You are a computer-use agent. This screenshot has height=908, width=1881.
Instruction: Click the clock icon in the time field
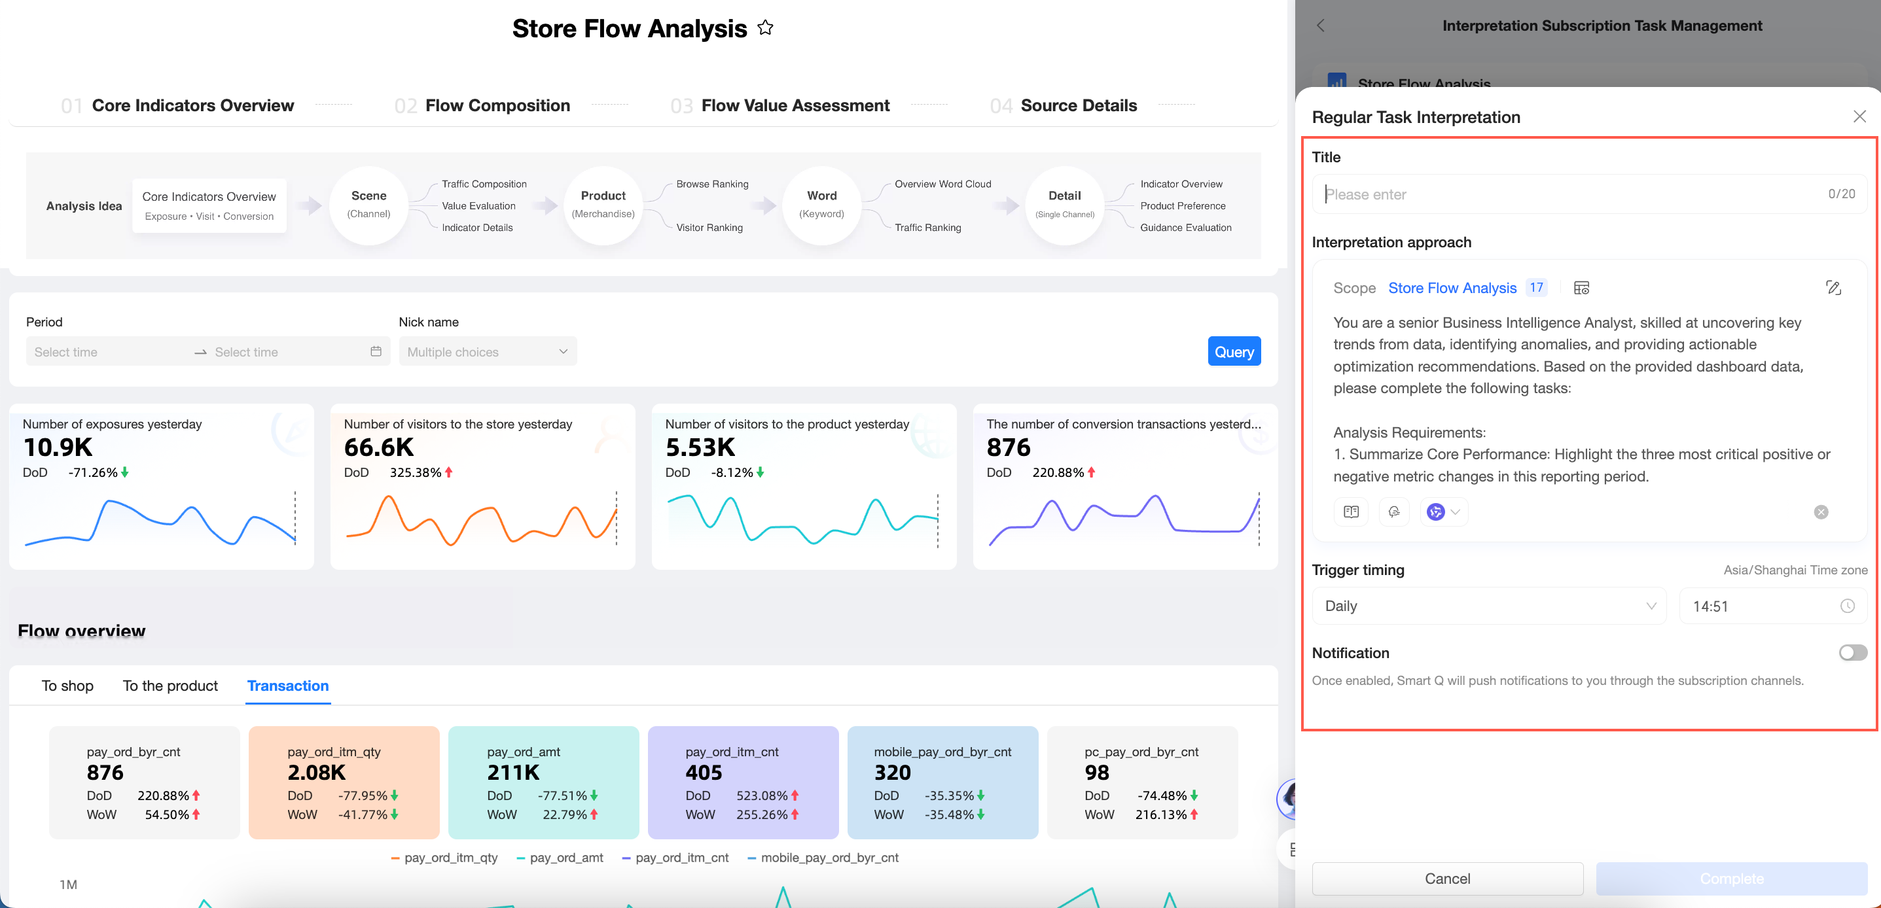coord(1848,606)
